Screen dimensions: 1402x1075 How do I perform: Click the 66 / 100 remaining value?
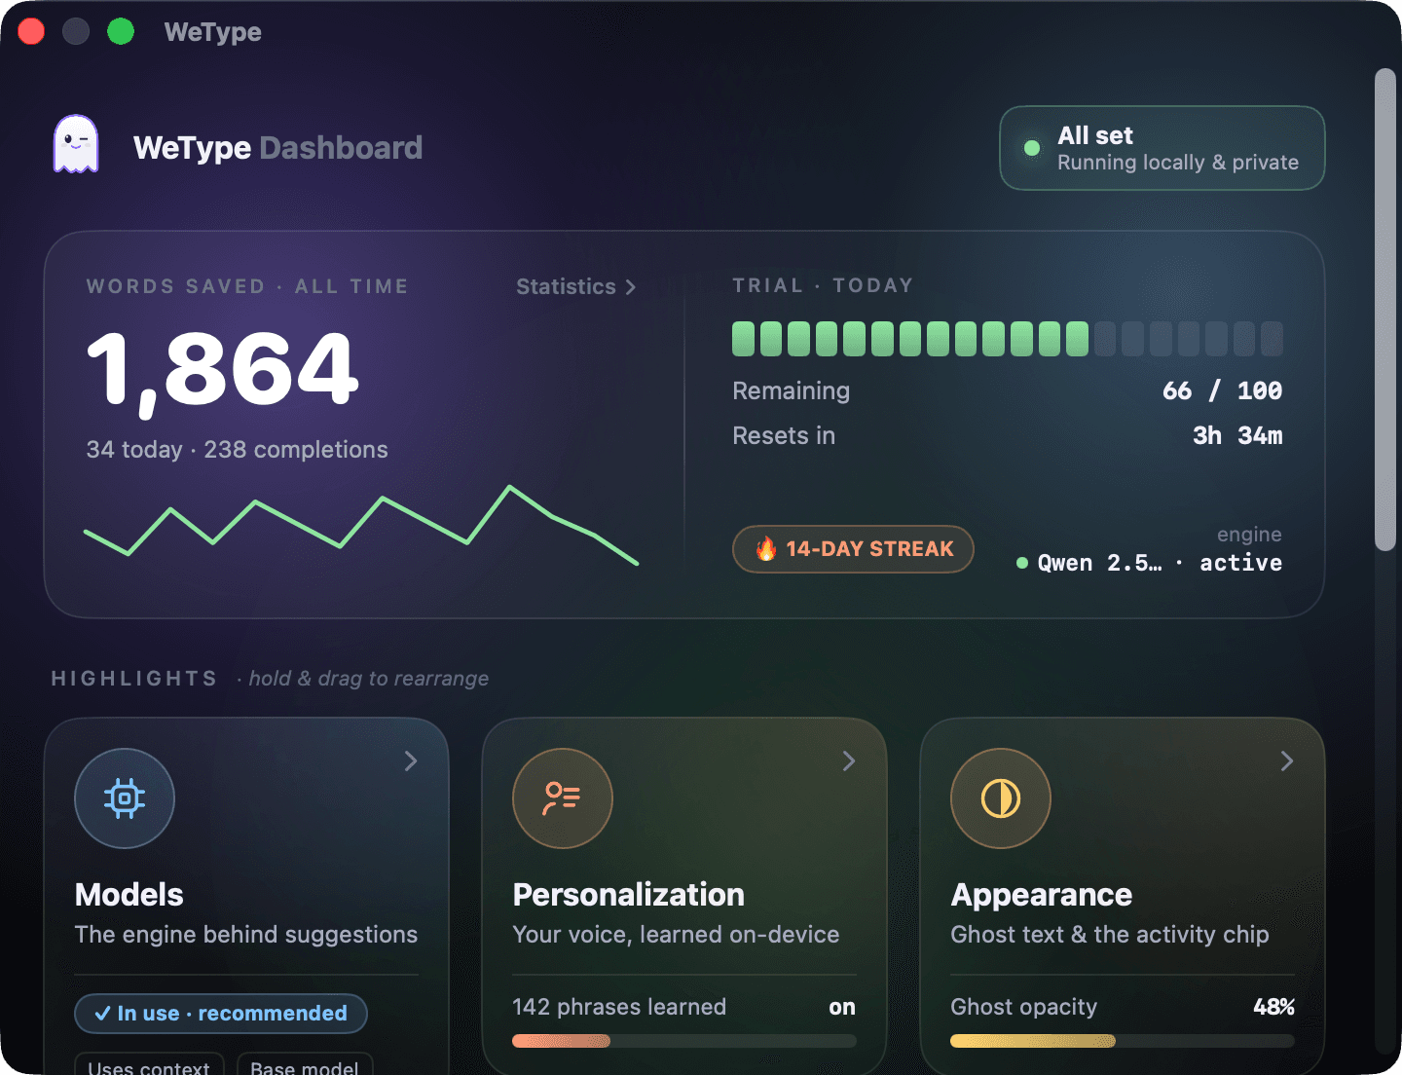1222,390
